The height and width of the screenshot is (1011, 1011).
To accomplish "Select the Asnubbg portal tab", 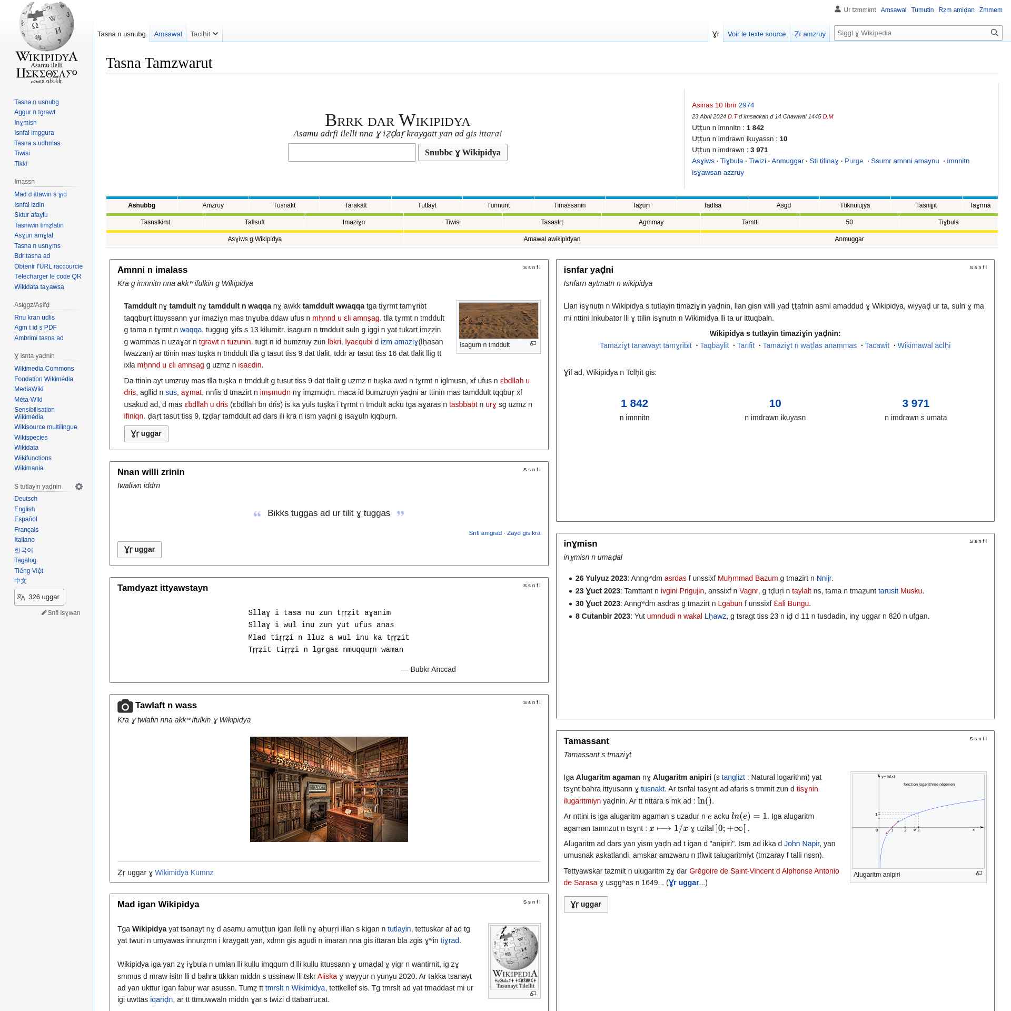I will pos(142,205).
